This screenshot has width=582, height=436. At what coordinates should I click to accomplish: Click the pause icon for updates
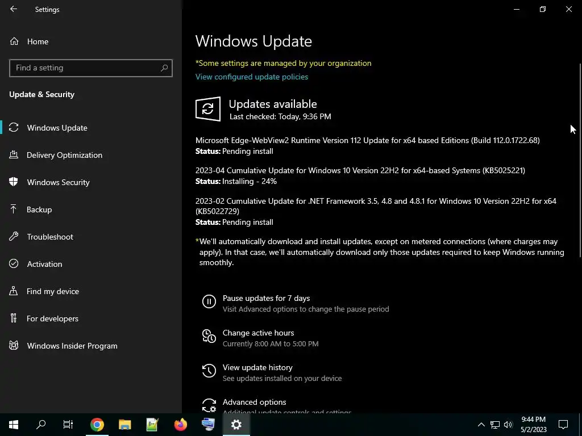tap(209, 301)
